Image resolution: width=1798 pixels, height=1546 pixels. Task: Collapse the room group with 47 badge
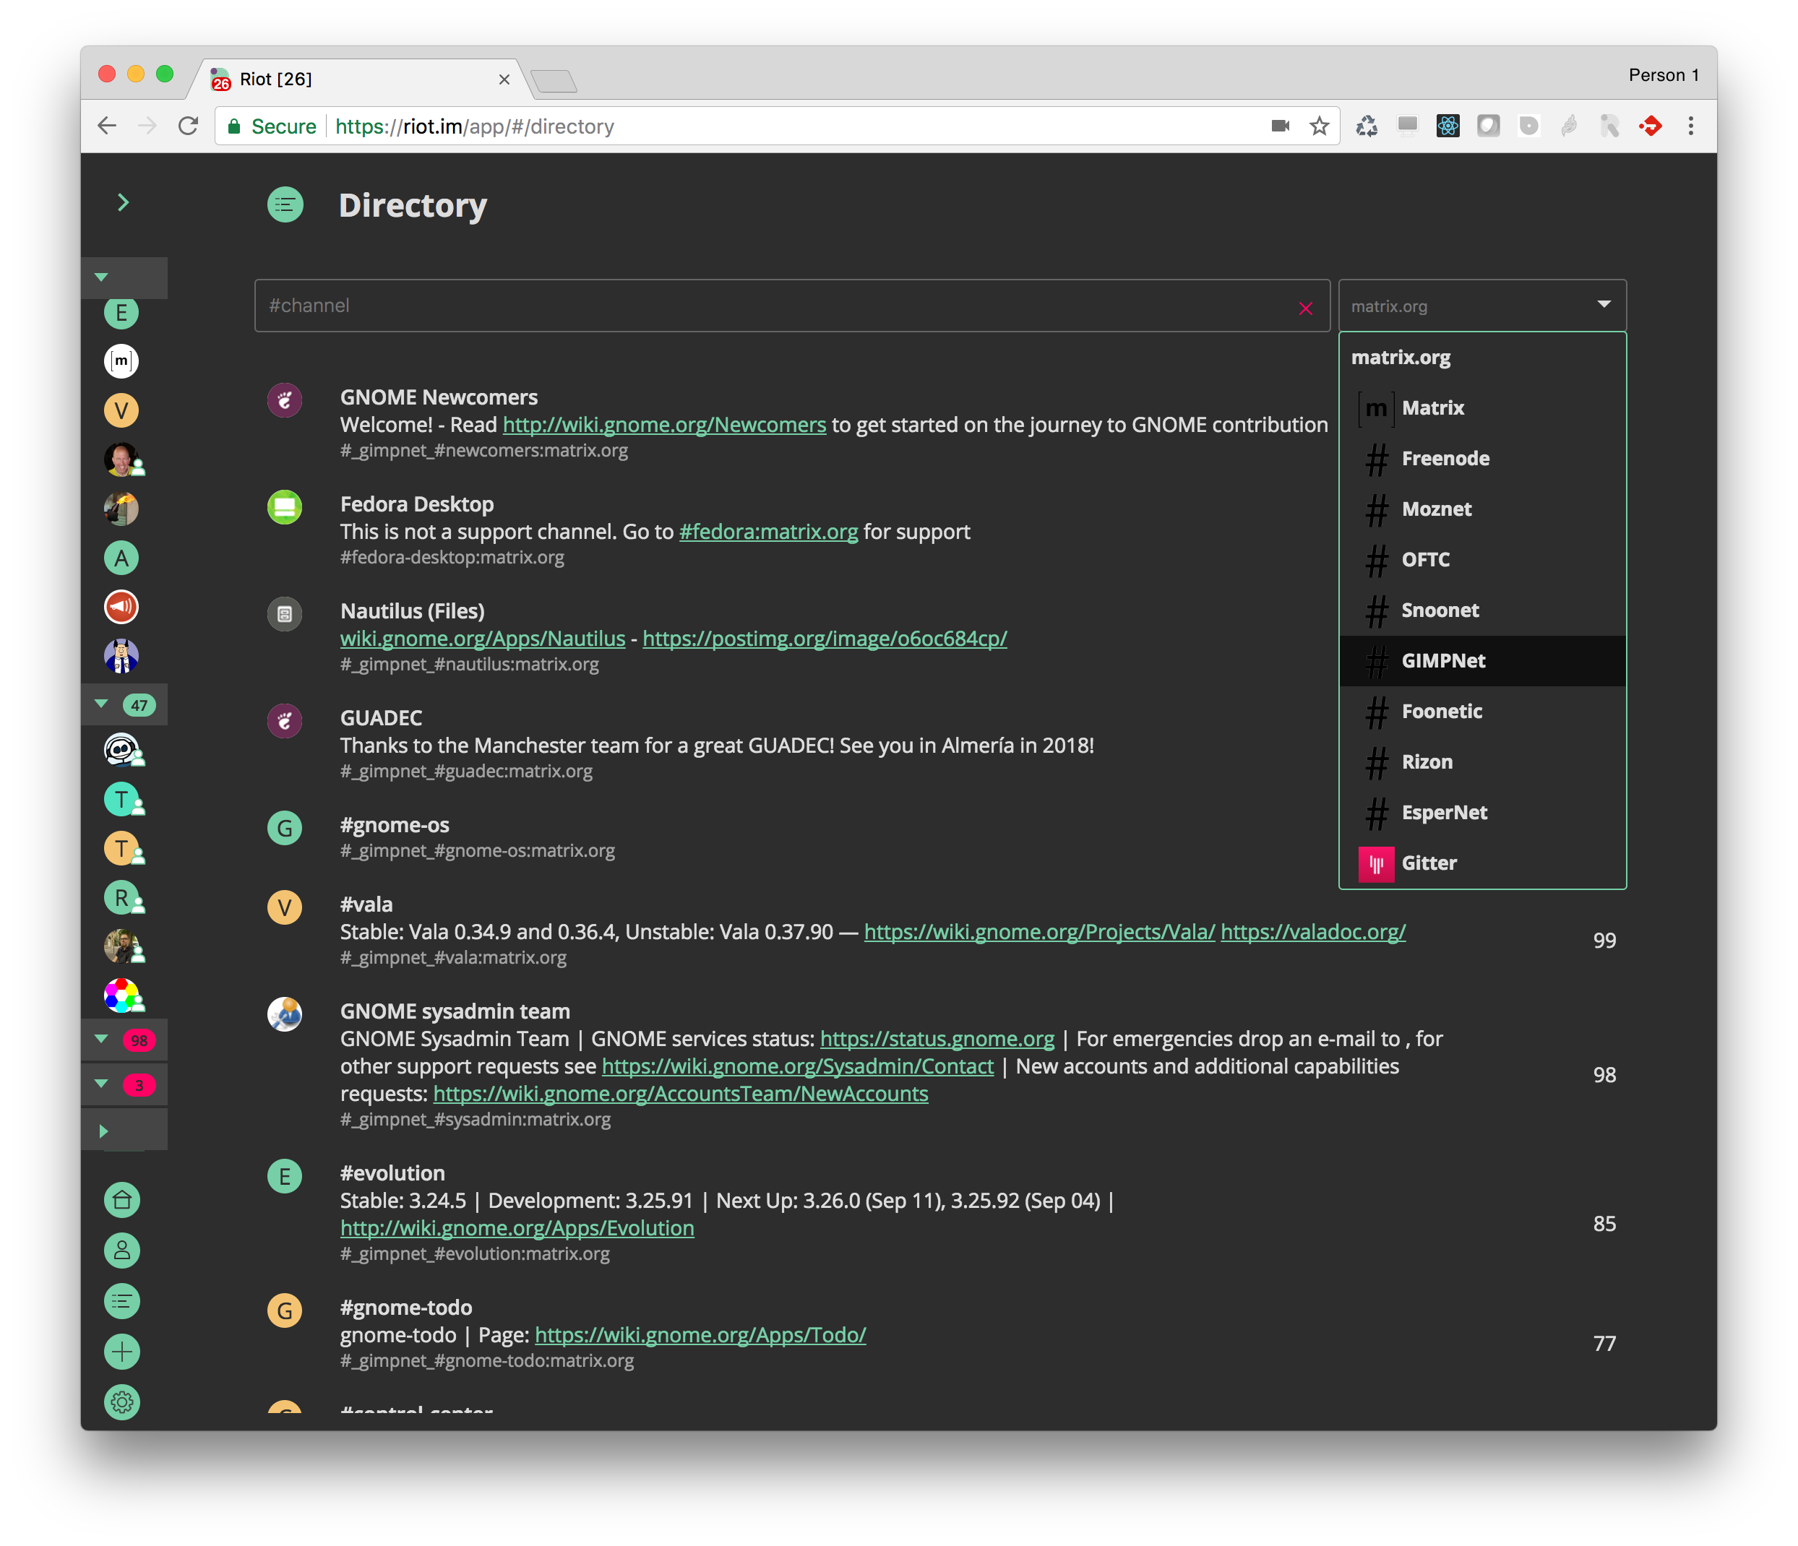[x=101, y=704]
